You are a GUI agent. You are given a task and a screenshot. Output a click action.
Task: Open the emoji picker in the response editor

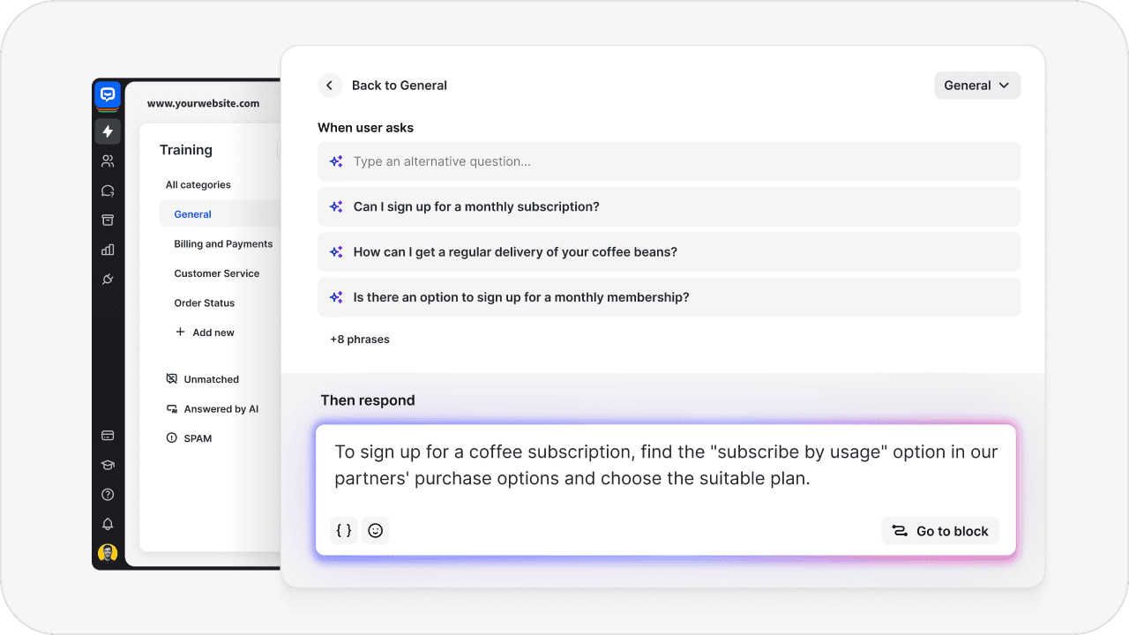tap(375, 530)
